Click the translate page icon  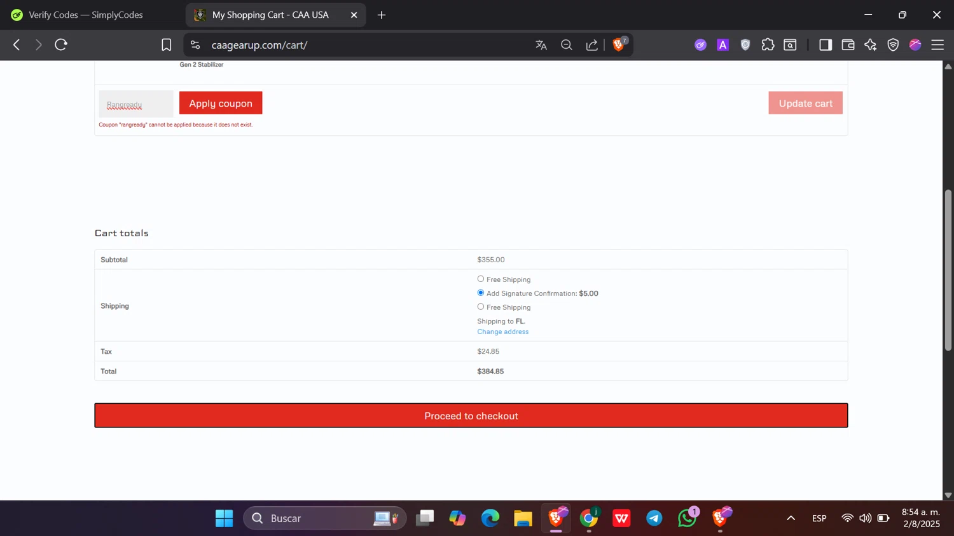coord(541,45)
